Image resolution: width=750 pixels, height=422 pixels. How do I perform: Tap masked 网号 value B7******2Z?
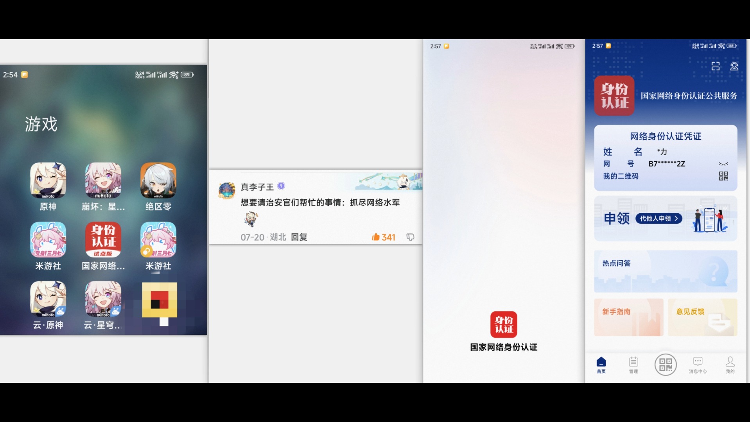point(667,164)
